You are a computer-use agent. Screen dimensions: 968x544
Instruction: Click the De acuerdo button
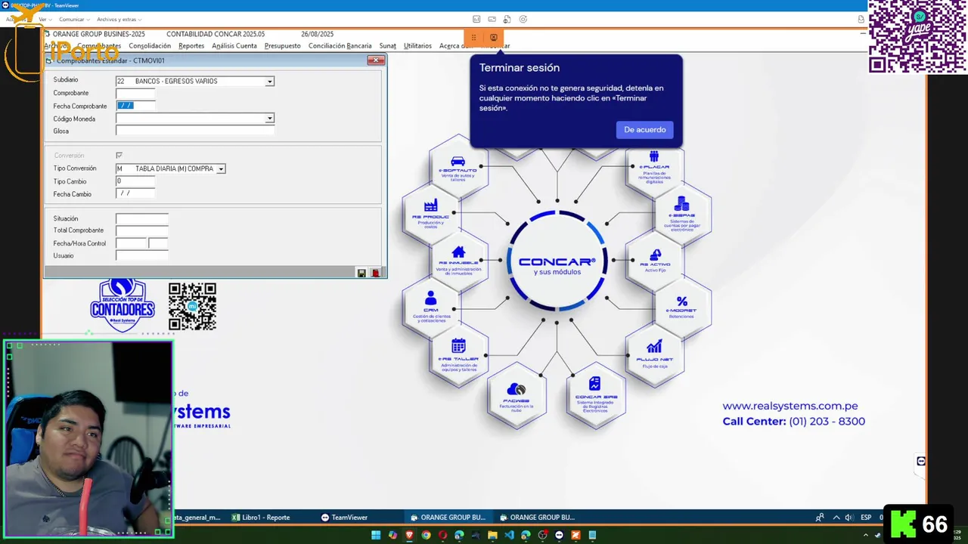(x=644, y=130)
